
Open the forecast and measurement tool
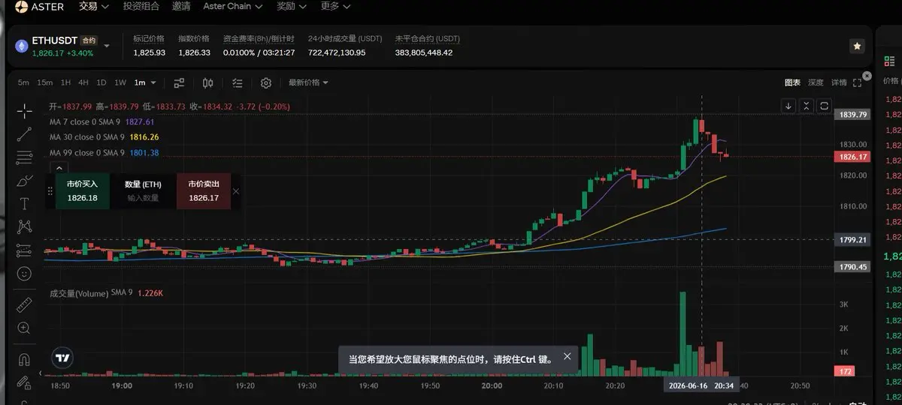point(24,250)
